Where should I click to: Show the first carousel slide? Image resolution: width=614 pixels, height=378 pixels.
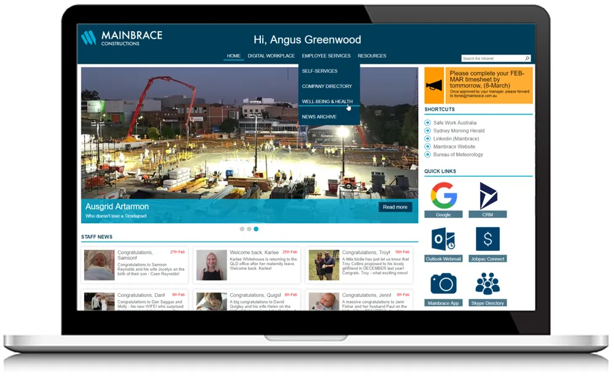click(242, 229)
